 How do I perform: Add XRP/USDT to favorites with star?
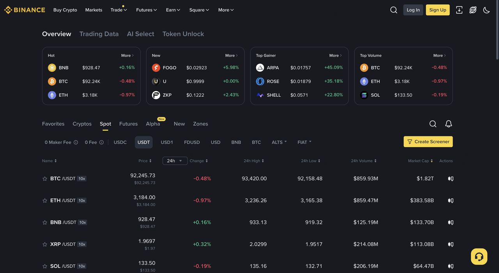pyautogui.click(x=45, y=244)
